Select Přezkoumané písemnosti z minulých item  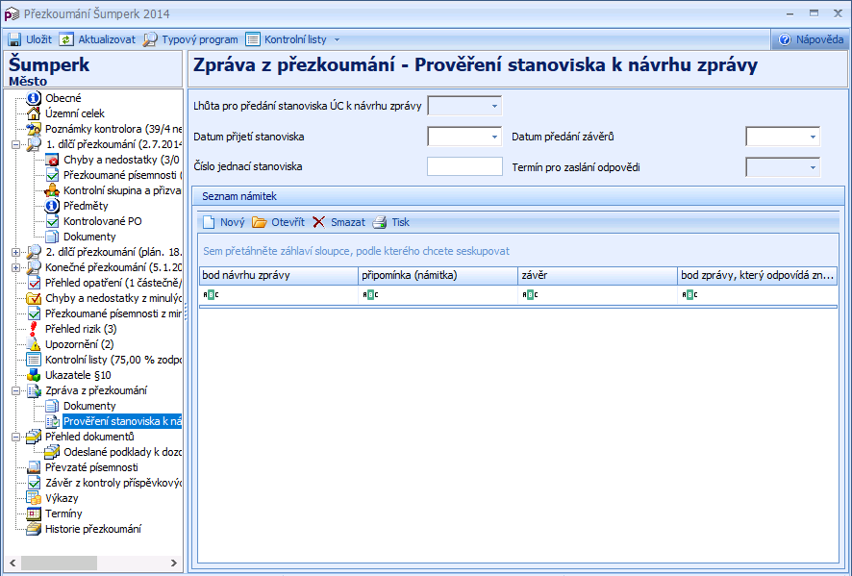pos(113,313)
